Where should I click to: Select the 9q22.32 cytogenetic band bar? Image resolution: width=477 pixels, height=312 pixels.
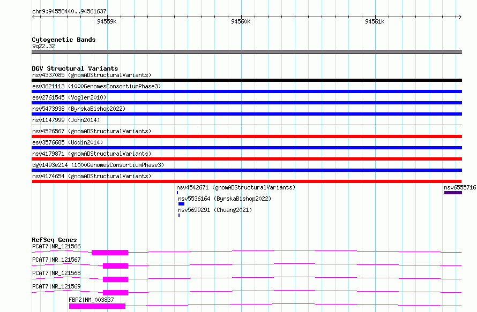point(247,52)
